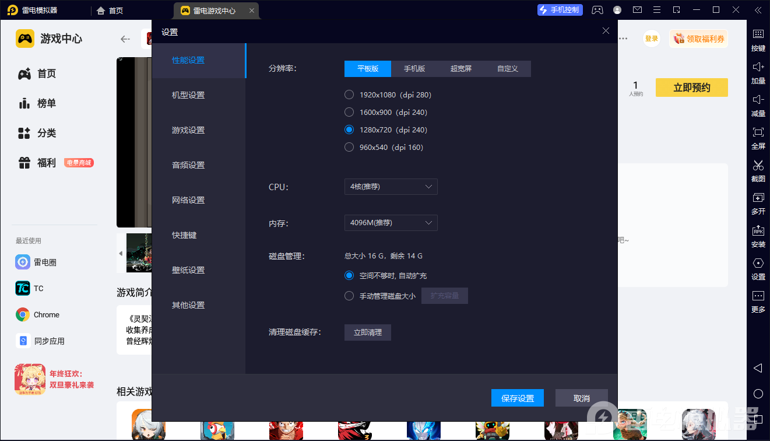Click the three-dots more icon in game center

tap(623, 39)
